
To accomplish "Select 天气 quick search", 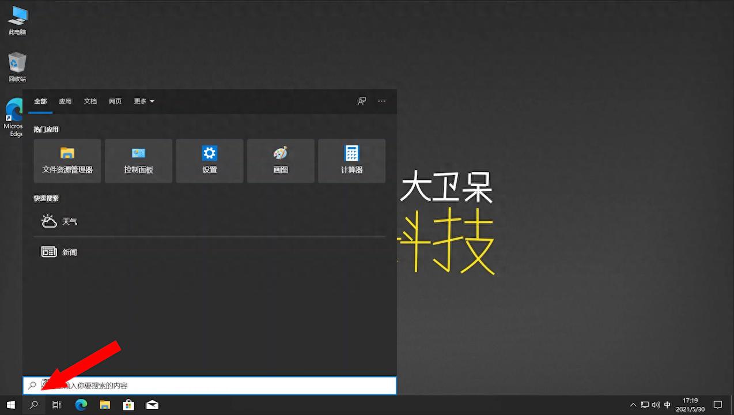I will (210, 221).
